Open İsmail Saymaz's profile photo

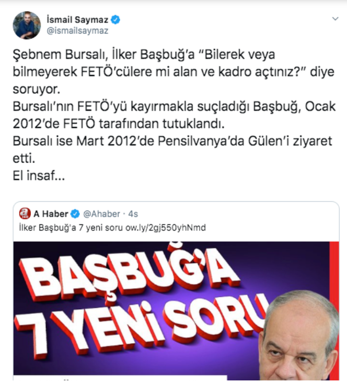point(27,25)
